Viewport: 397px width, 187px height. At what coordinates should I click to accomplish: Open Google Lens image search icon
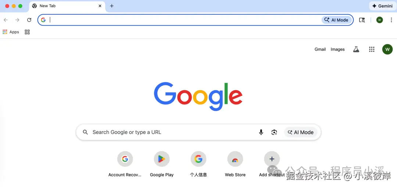(x=274, y=132)
